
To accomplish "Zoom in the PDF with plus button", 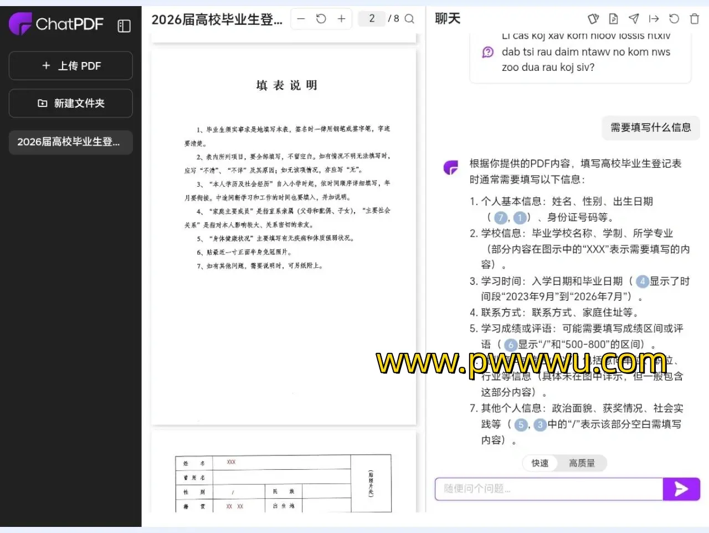I will (x=341, y=19).
